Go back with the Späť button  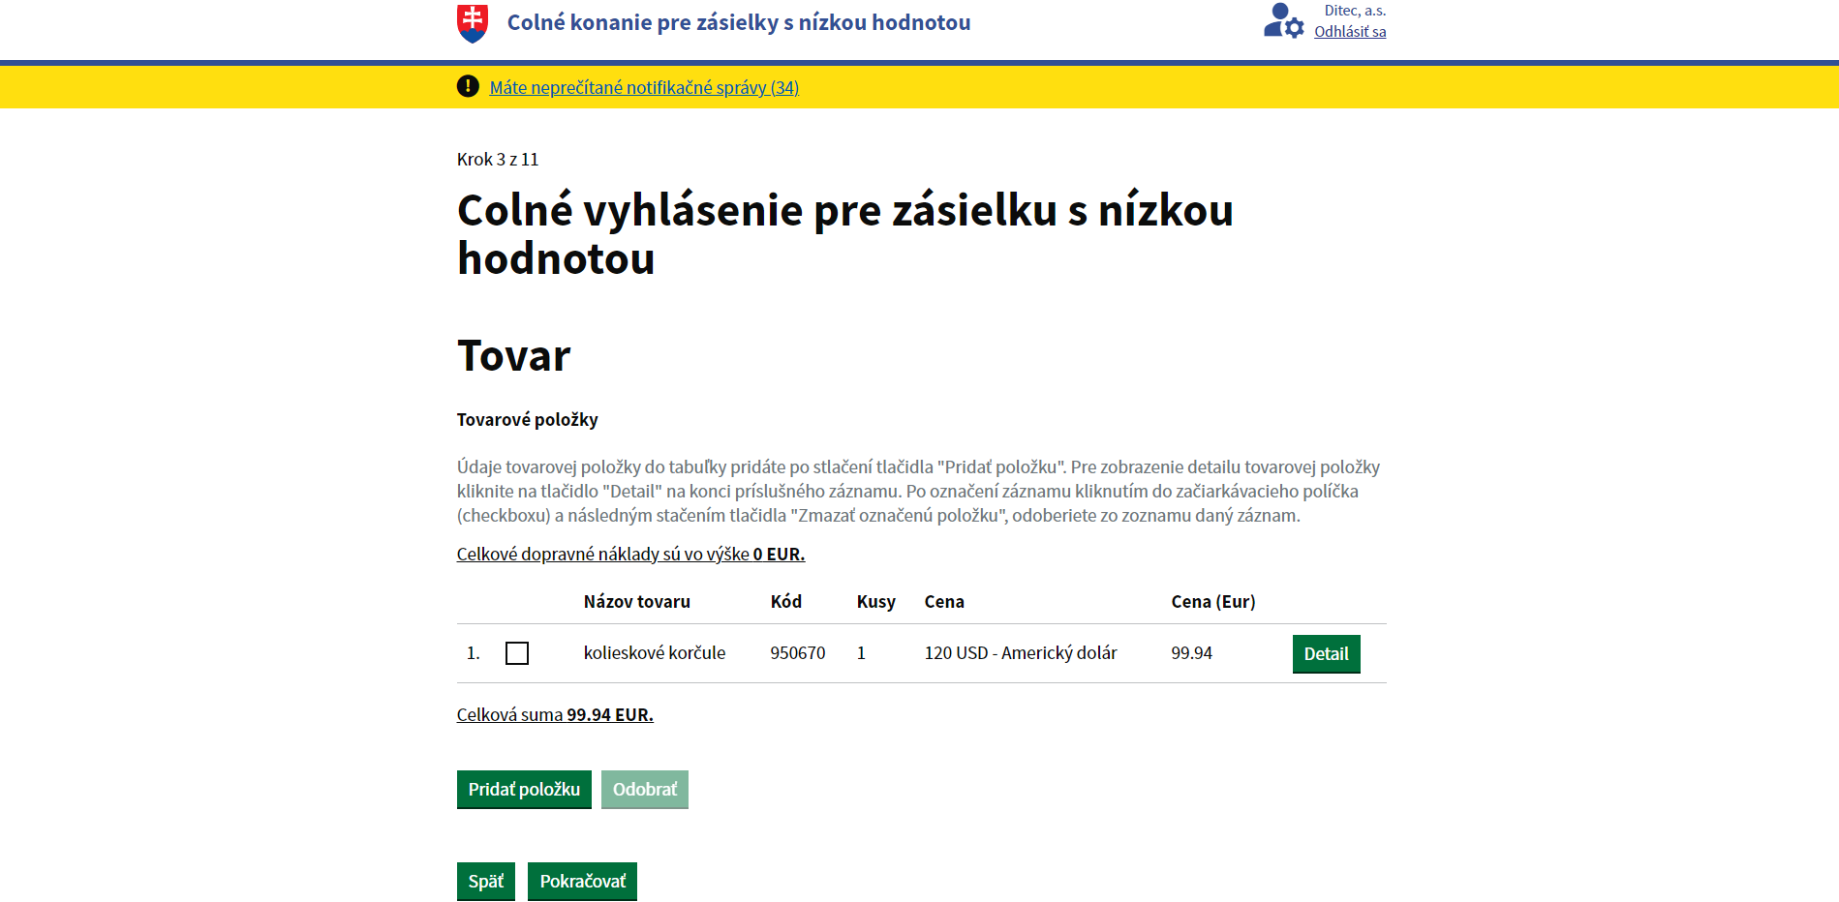(x=485, y=882)
